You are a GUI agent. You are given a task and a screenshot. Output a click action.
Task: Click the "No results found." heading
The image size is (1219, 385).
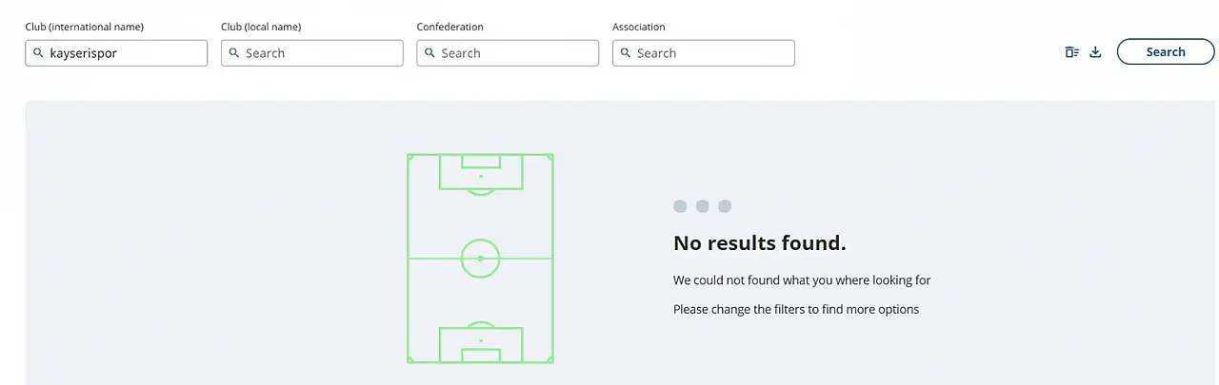(x=759, y=243)
